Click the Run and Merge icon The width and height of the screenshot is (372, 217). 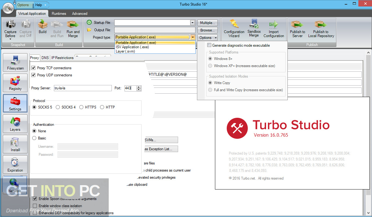point(73,24)
